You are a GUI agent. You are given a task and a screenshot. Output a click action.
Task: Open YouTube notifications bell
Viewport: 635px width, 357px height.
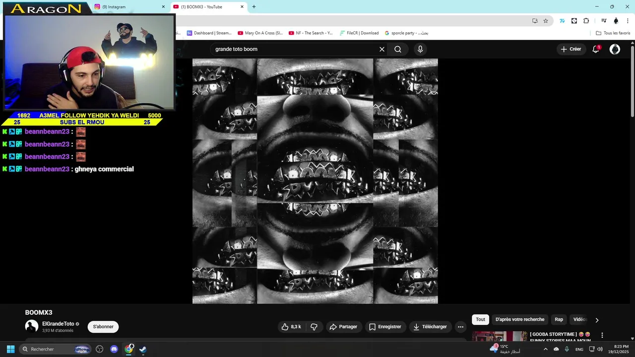tap(596, 49)
